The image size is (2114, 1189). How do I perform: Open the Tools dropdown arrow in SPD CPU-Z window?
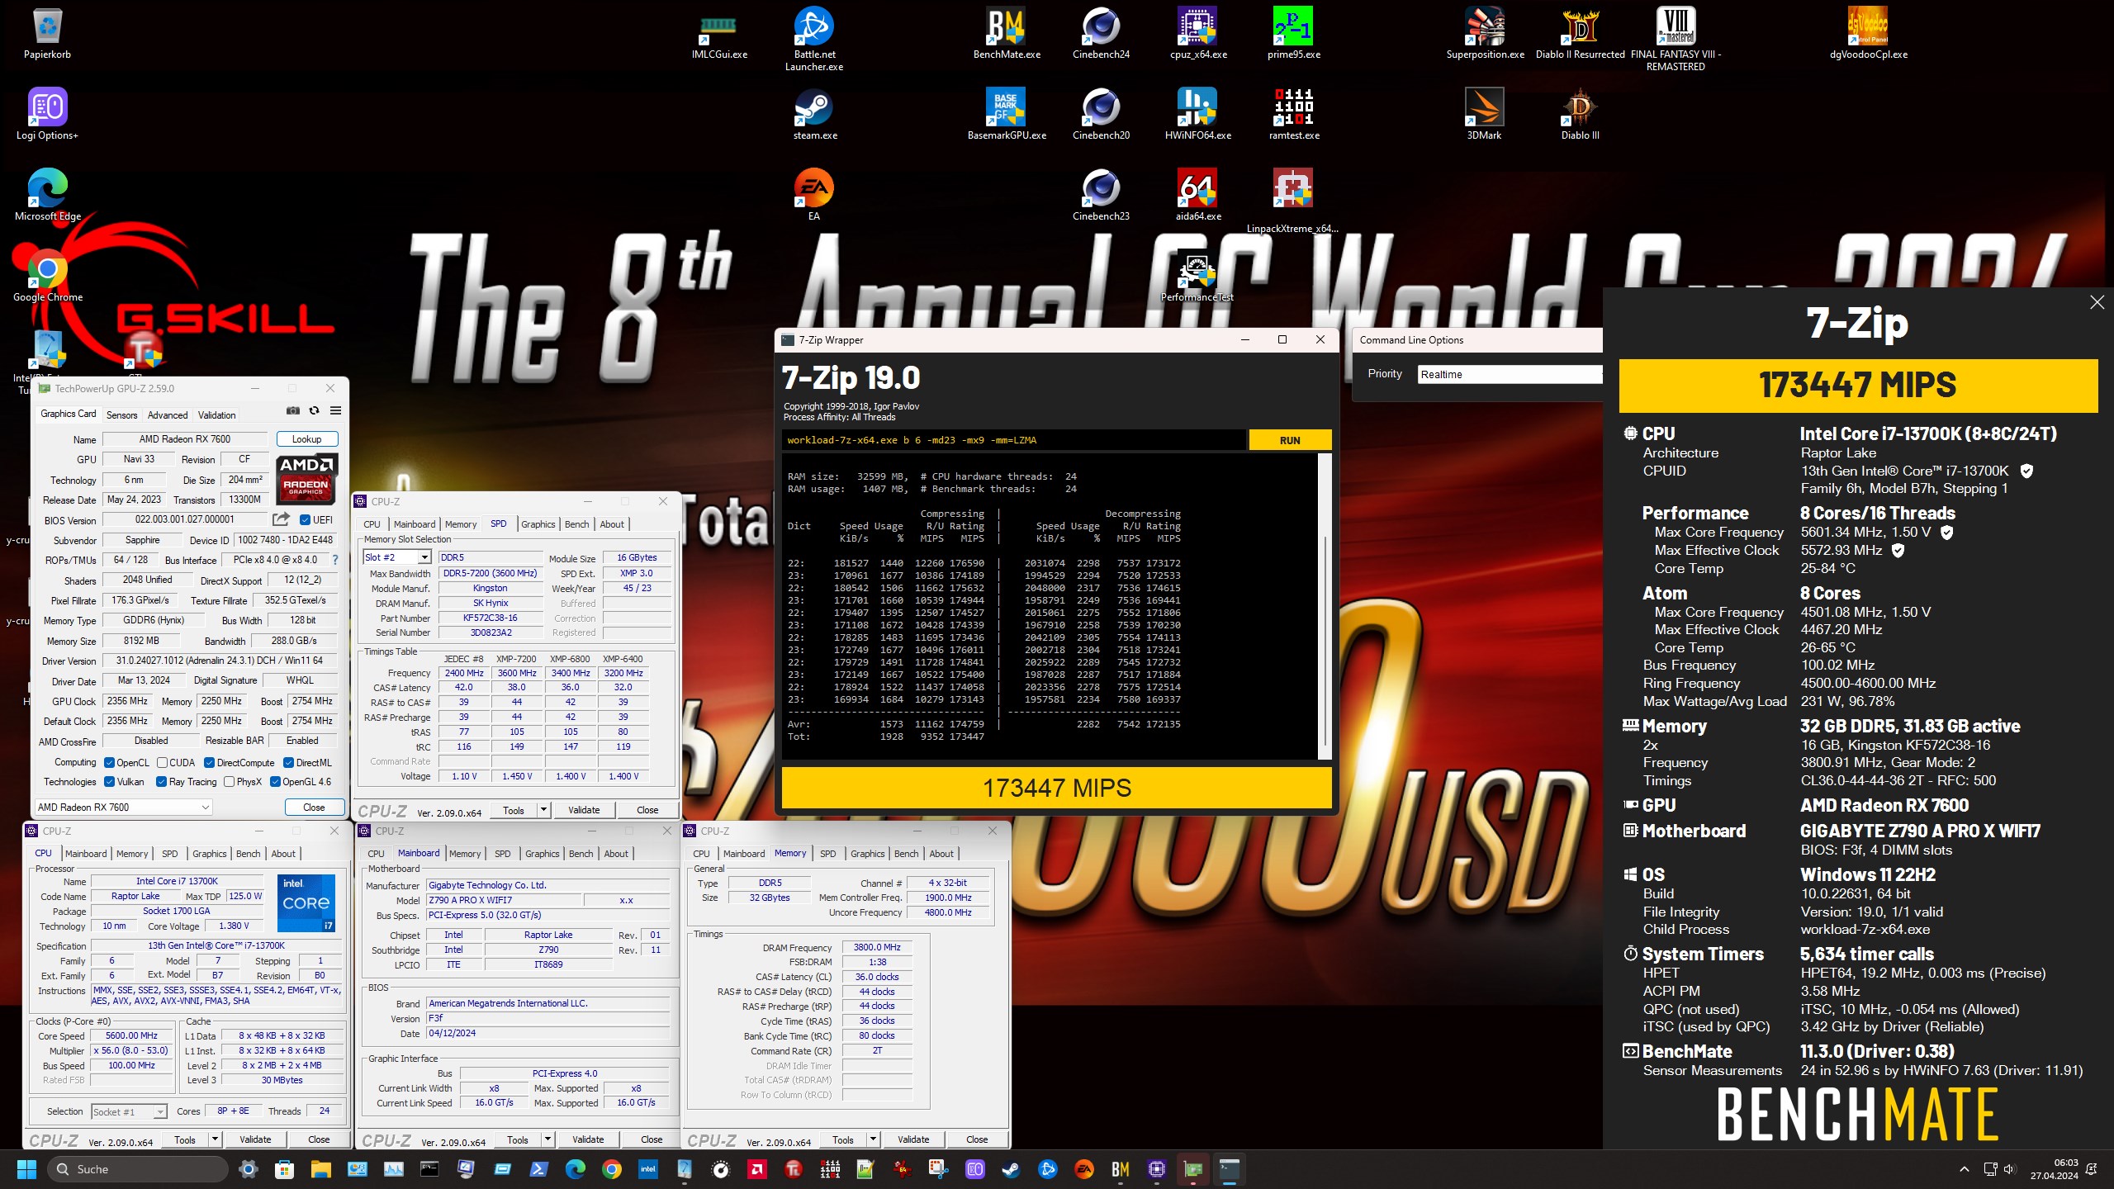coord(544,810)
